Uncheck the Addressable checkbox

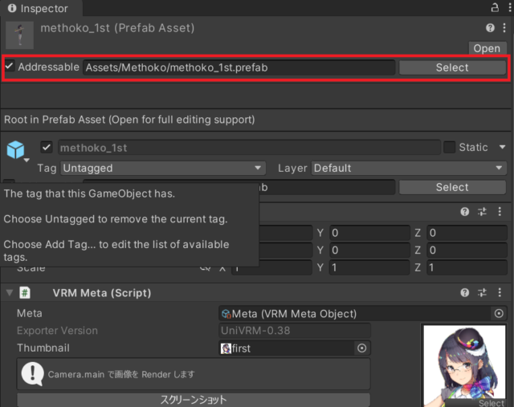click(9, 66)
